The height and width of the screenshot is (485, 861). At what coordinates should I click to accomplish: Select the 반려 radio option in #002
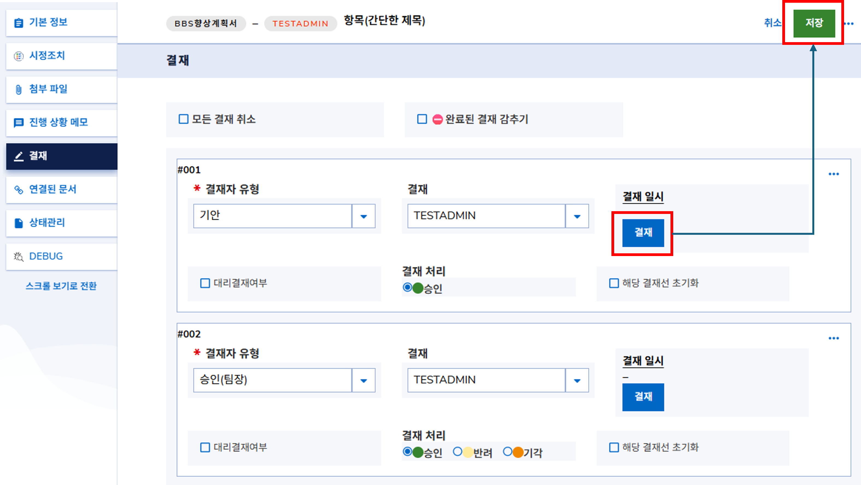tap(458, 452)
